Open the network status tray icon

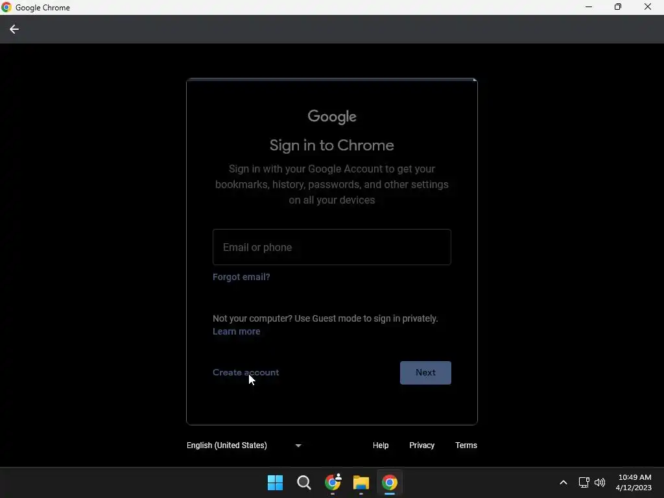tap(584, 482)
